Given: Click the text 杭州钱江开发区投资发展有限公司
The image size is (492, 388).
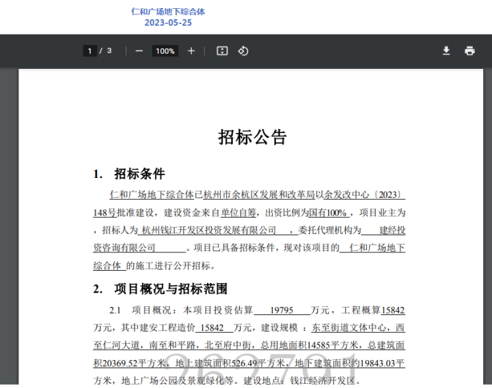Looking at the screenshot, I should pyautogui.click(x=209, y=230).
